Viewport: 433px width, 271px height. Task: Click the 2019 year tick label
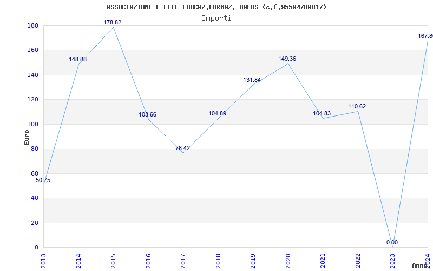click(x=253, y=261)
